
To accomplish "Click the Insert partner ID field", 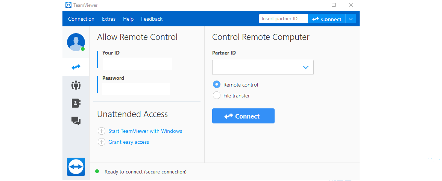I will click(283, 19).
